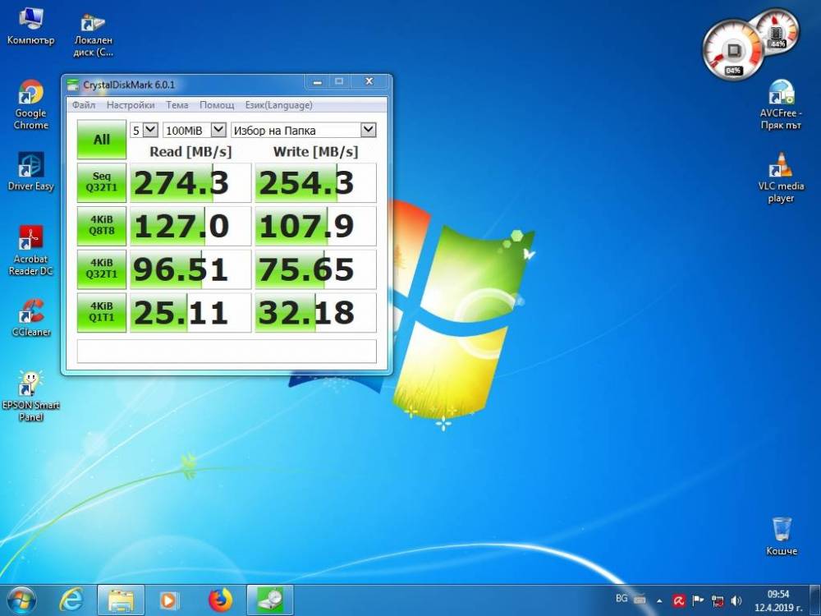The image size is (821, 616).
Task: Run the Seq Q32T1 benchmark
Action: pos(102,182)
